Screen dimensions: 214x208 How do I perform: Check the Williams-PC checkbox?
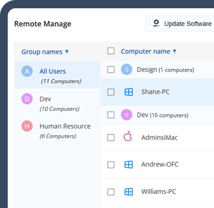click(x=111, y=192)
